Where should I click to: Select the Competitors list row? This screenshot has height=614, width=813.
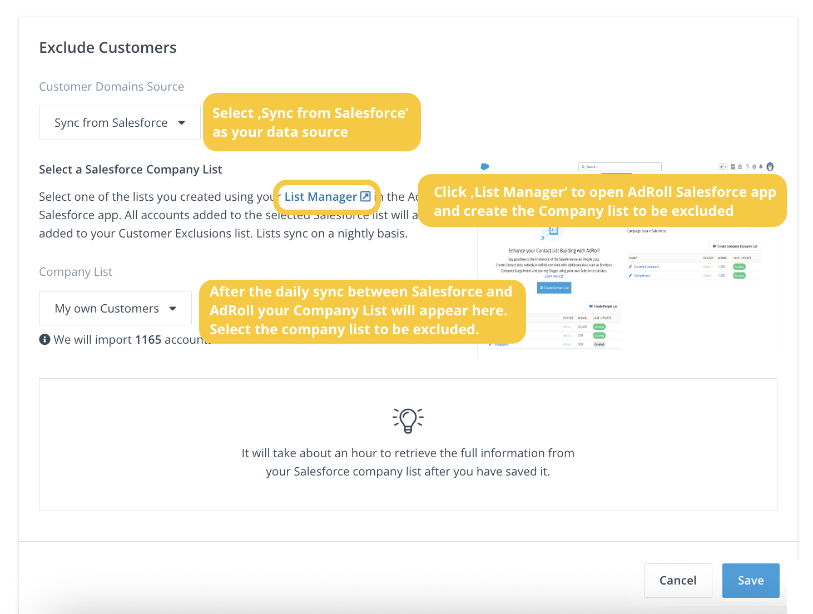642,276
